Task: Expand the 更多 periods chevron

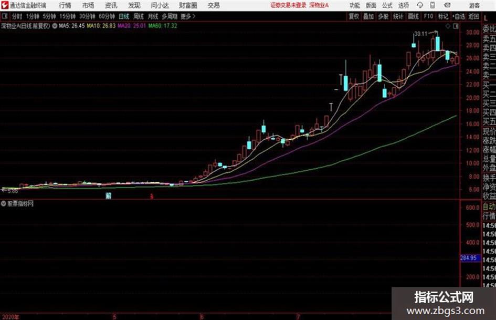Action: [x=188, y=16]
